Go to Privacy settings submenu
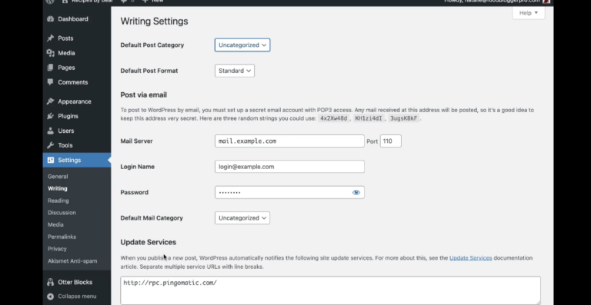The width and height of the screenshot is (591, 305). 57,249
